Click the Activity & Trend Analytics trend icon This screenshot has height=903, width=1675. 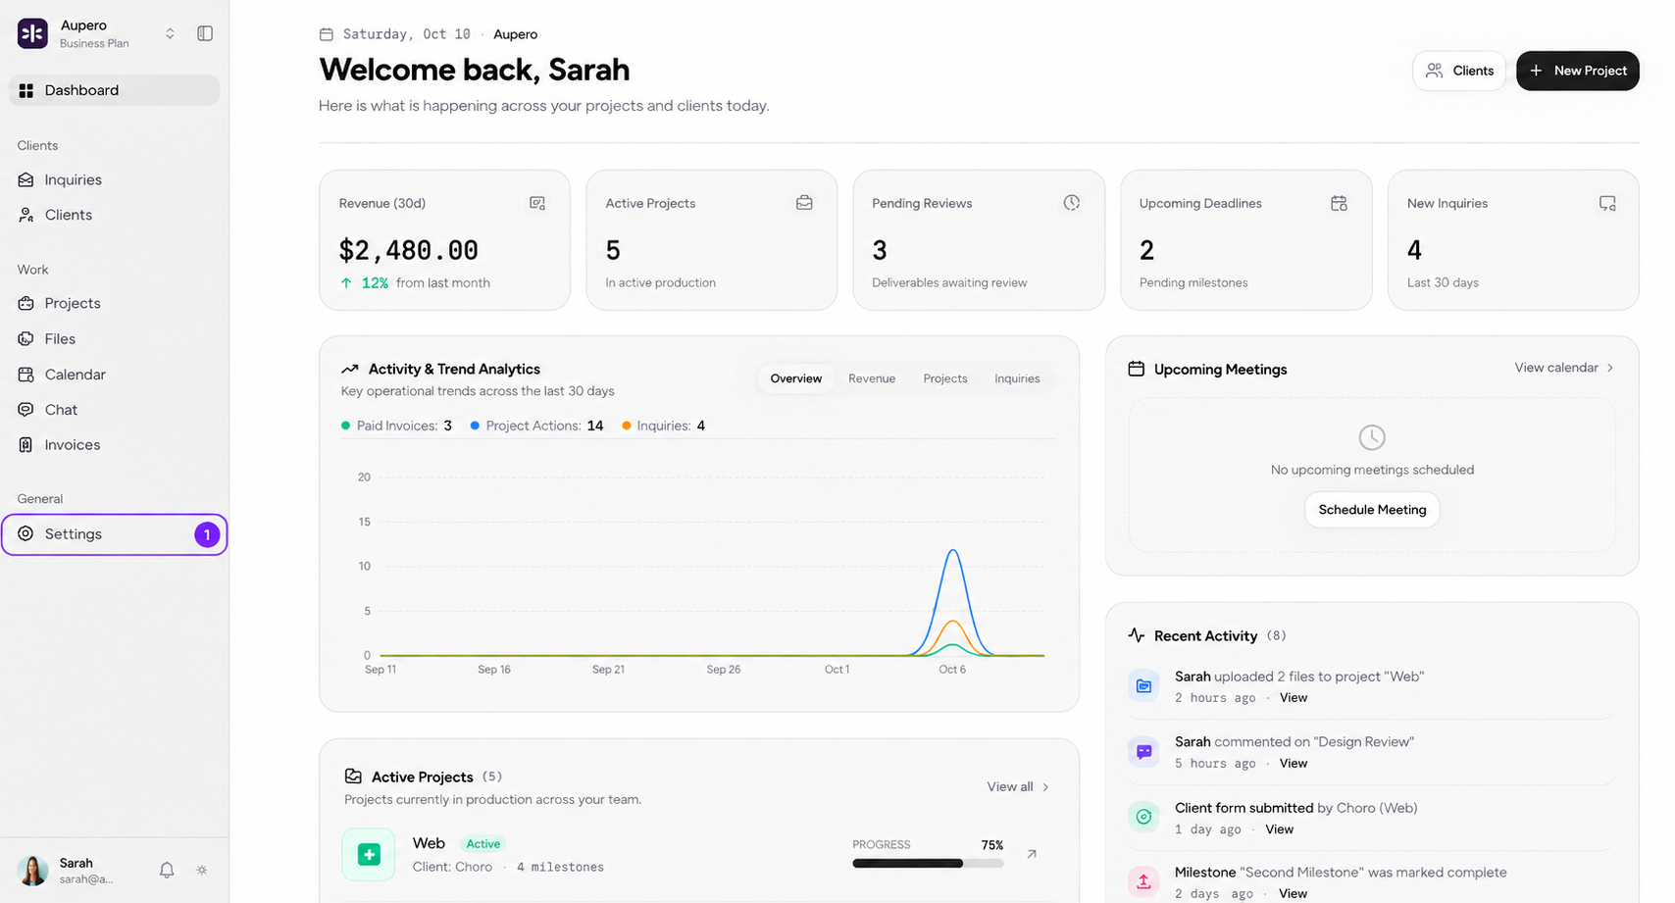click(x=350, y=370)
